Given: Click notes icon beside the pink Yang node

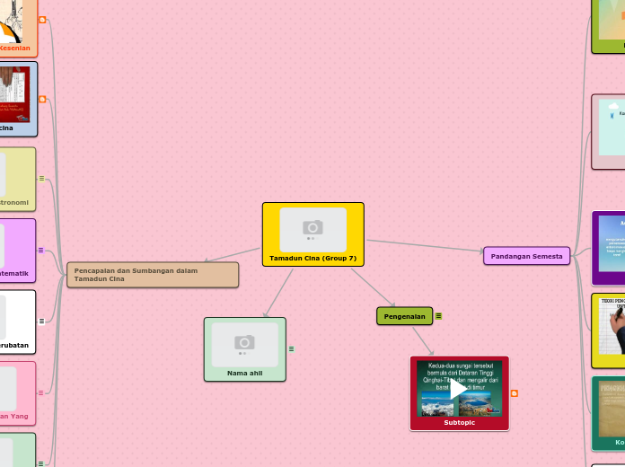Looking at the screenshot, I should click(x=41, y=392).
